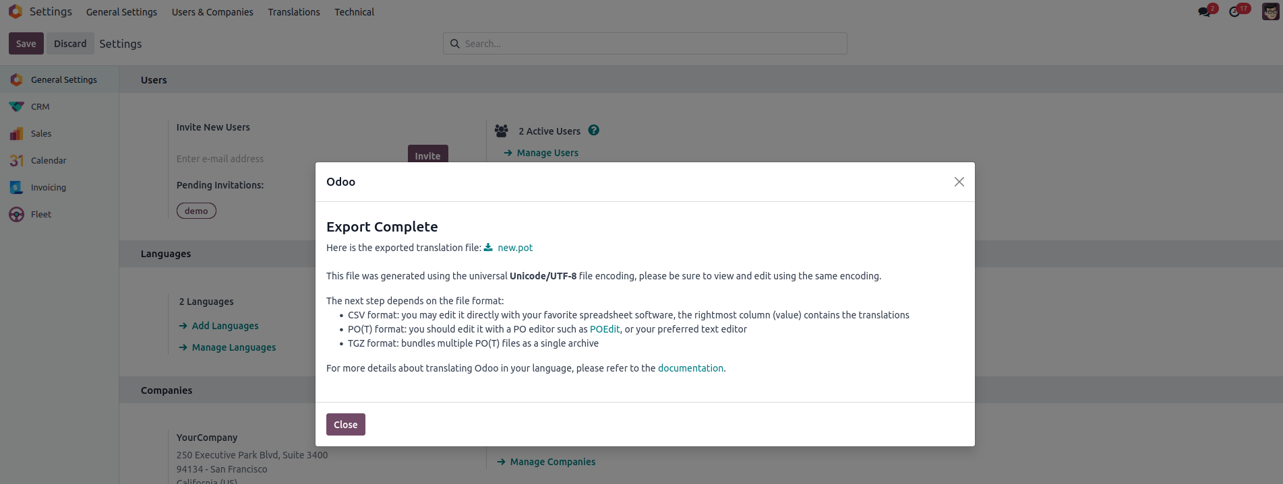The width and height of the screenshot is (1283, 484).
Task: Open the Technical menu
Action: 354,12
